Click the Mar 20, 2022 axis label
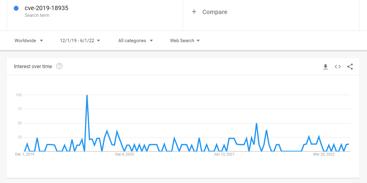Screen dimensions: 367x183 coord(324,154)
